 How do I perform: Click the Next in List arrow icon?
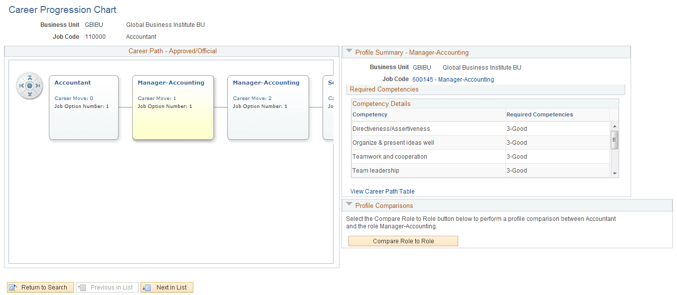coord(147,288)
